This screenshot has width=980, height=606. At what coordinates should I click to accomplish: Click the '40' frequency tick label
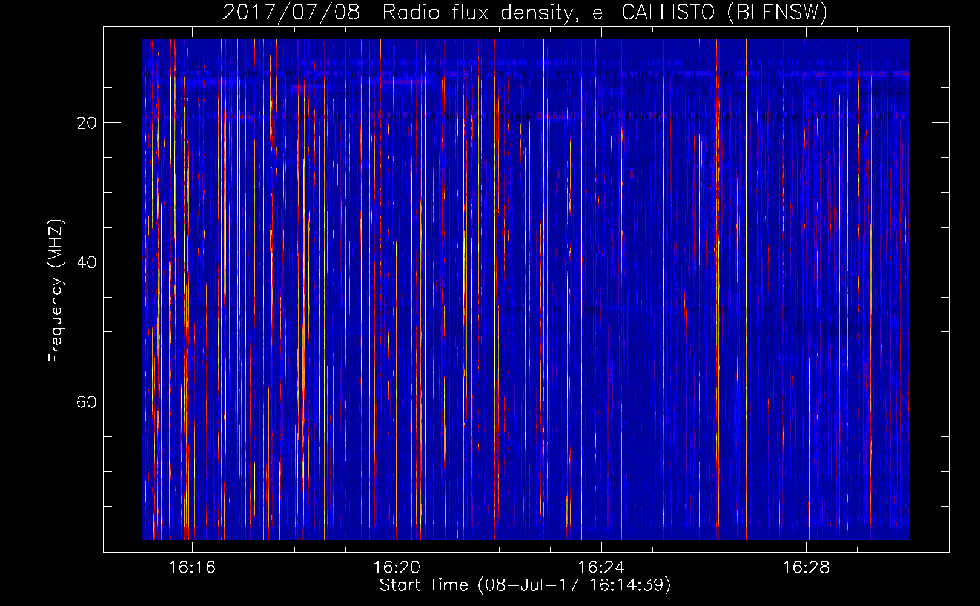click(x=87, y=262)
